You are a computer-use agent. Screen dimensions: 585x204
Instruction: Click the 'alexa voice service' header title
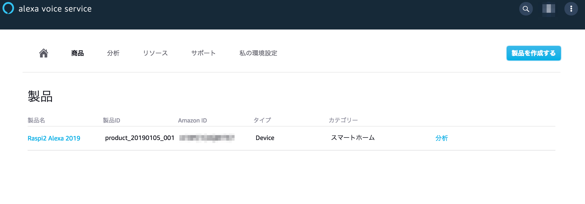pos(55,9)
